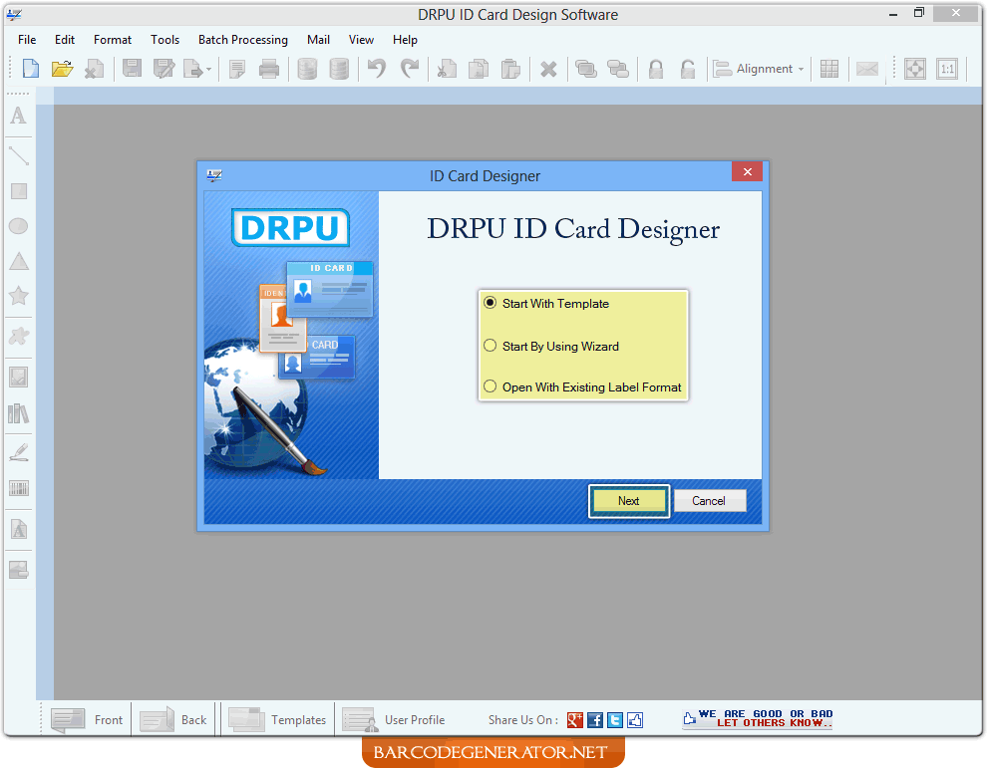
Task: Click the Print icon in toolbar
Action: pos(269,69)
